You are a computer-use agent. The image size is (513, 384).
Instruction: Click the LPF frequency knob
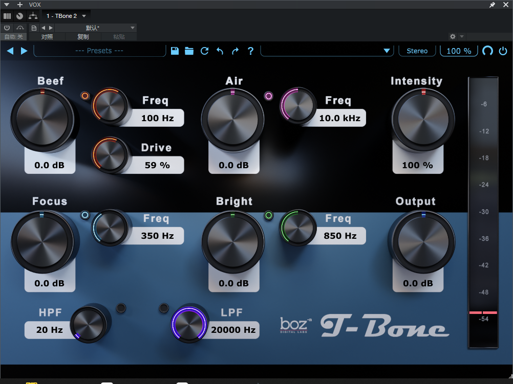click(189, 325)
